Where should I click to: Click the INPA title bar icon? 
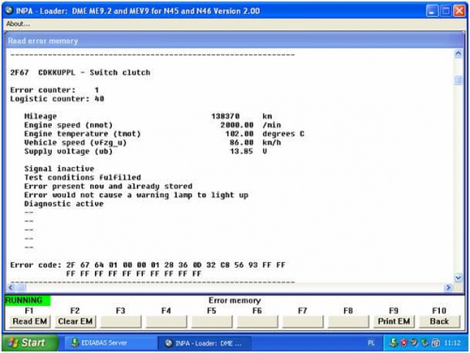pyautogui.click(x=9, y=10)
